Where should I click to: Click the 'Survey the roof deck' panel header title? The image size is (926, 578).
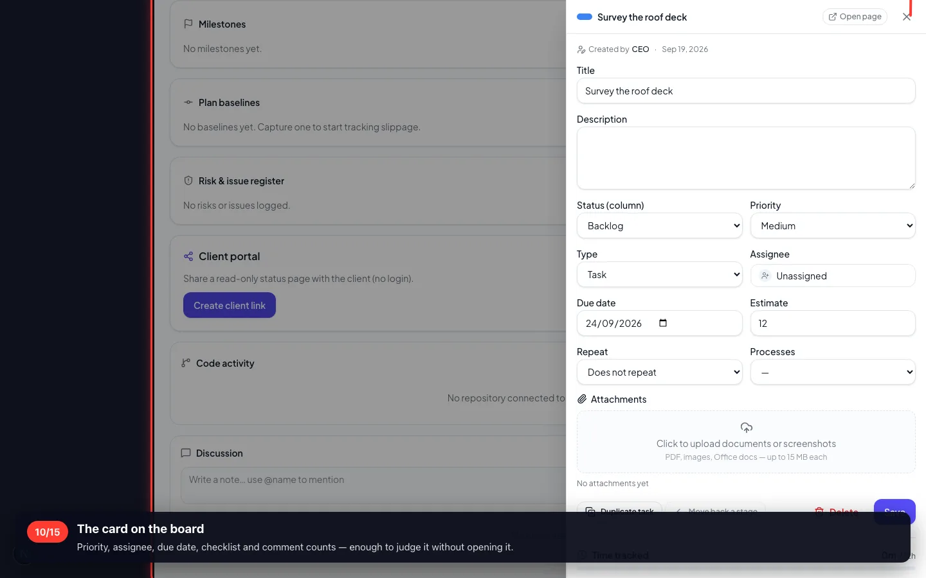click(x=642, y=17)
